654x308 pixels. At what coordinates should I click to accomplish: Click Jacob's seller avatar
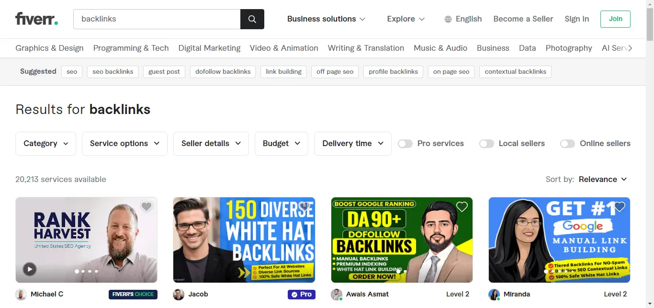179,294
